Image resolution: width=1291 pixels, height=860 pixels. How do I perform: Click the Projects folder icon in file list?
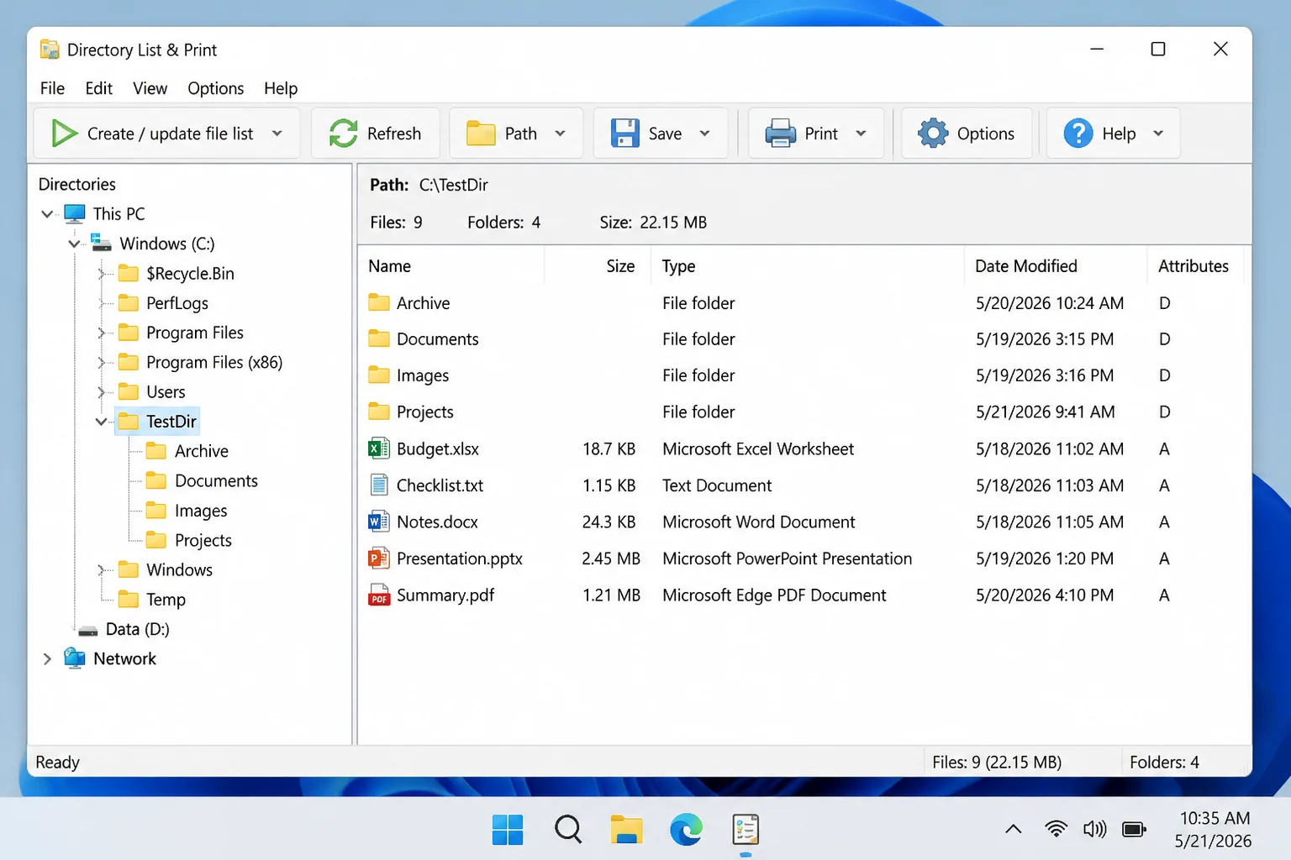(379, 412)
